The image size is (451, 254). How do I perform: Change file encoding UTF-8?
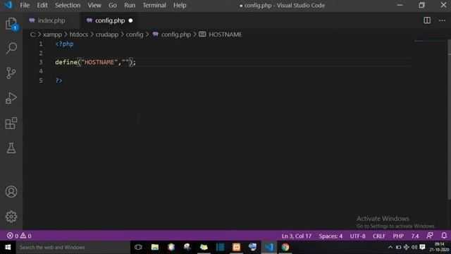click(x=357, y=236)
